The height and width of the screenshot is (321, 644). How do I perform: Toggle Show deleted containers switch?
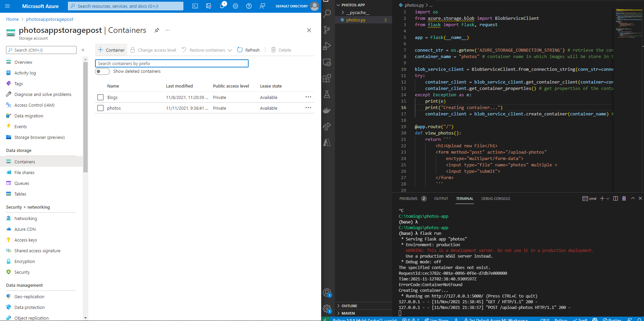102,71
